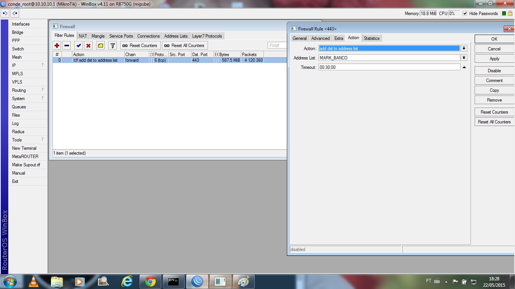The image size is (515, 289).
Task: Click the Find search box in Firewall window
Action: click(x=277, y=46)
